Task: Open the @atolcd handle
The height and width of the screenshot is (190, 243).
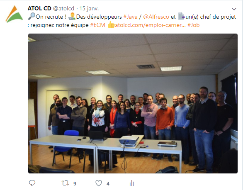Action: click(x=64, y=9)
